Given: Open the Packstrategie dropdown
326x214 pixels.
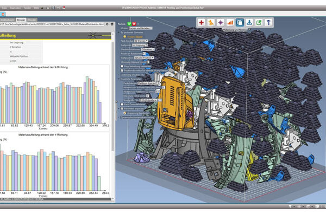Looking at the screenshot, I should (148, 83).
